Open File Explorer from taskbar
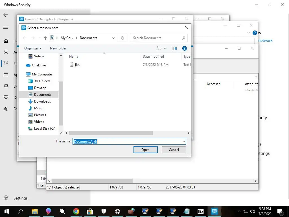Viewport: 289px width, 217px height. (x=34, y=211)
